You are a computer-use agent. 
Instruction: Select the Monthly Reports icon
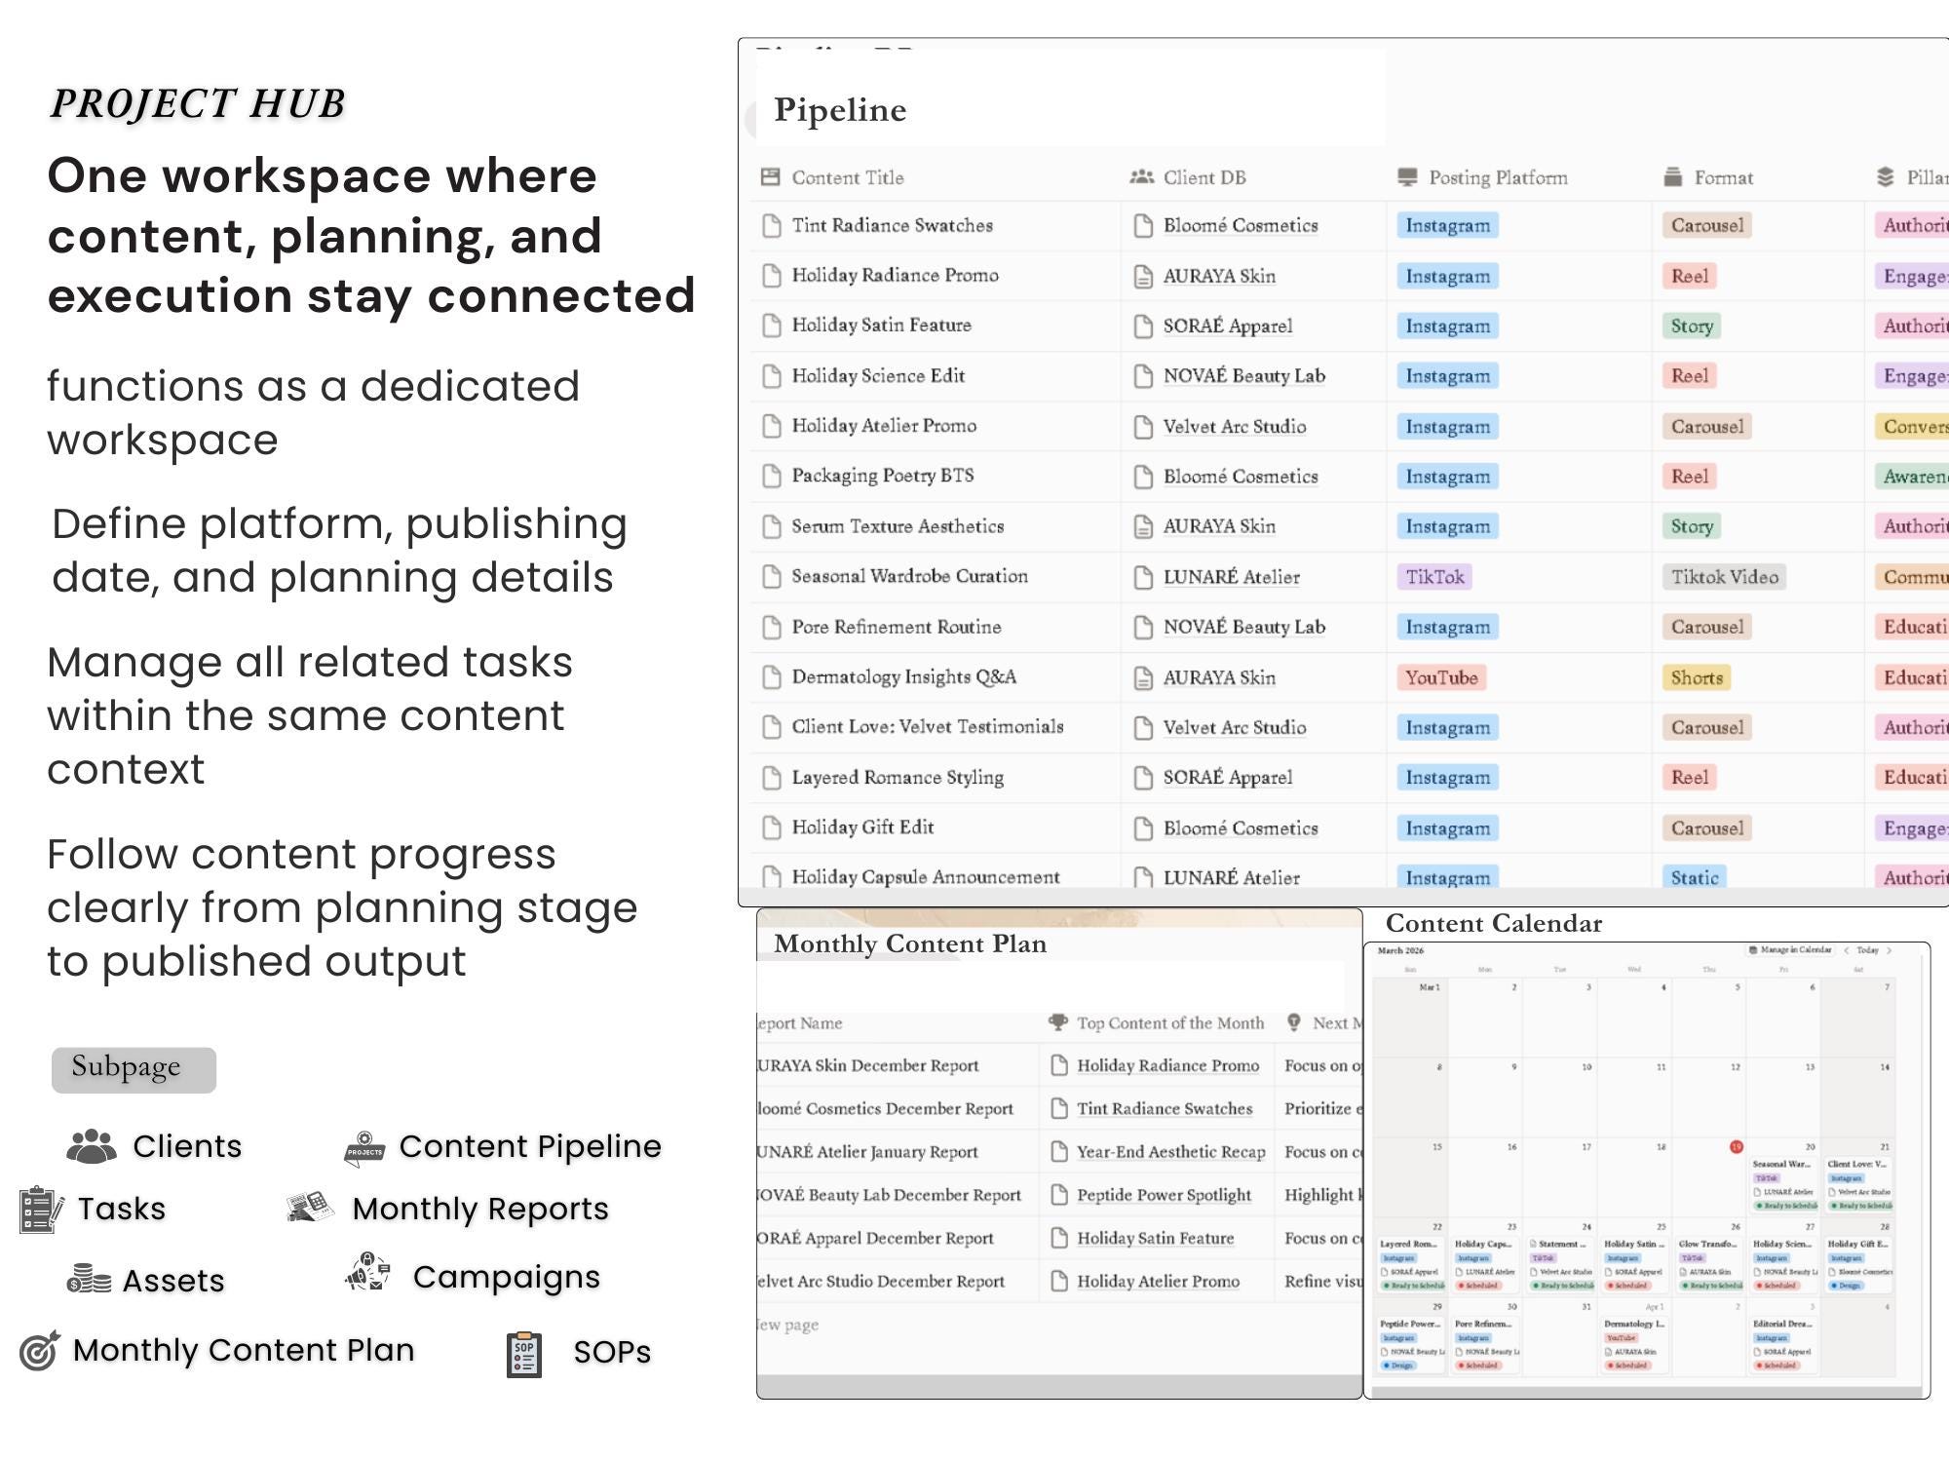(311, 1208)
